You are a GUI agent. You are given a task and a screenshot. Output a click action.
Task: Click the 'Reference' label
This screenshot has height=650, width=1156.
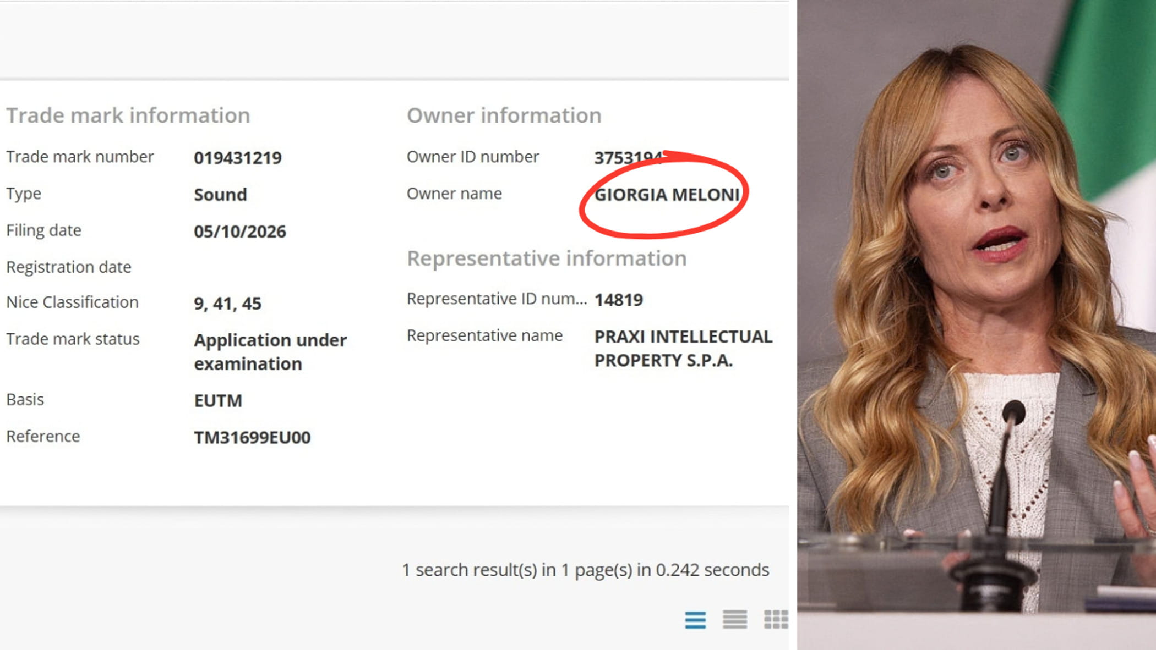[43, 436]
